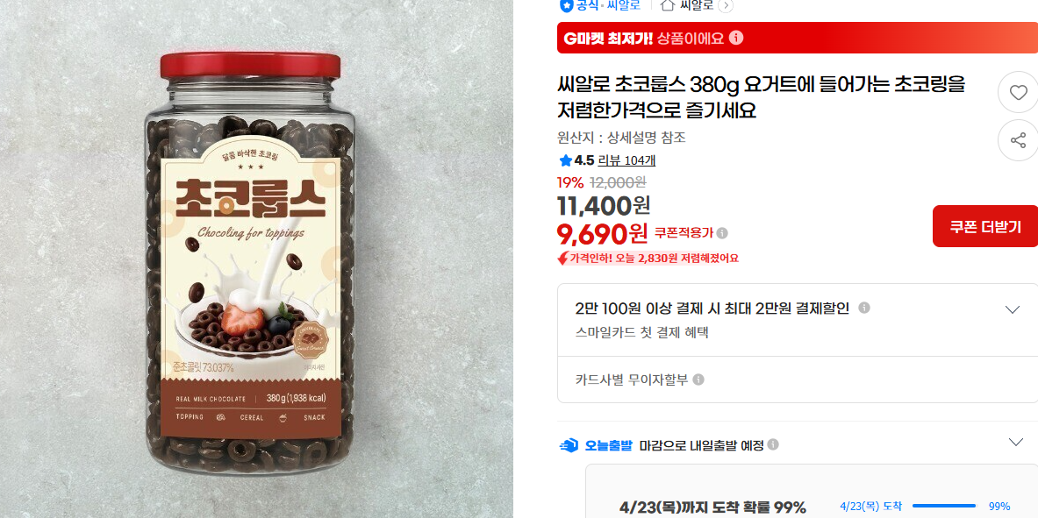Expand the 오늘출발 shipping details chevron
The height and width of the screenshot is (518, 1038).
tap(1015, 442)
